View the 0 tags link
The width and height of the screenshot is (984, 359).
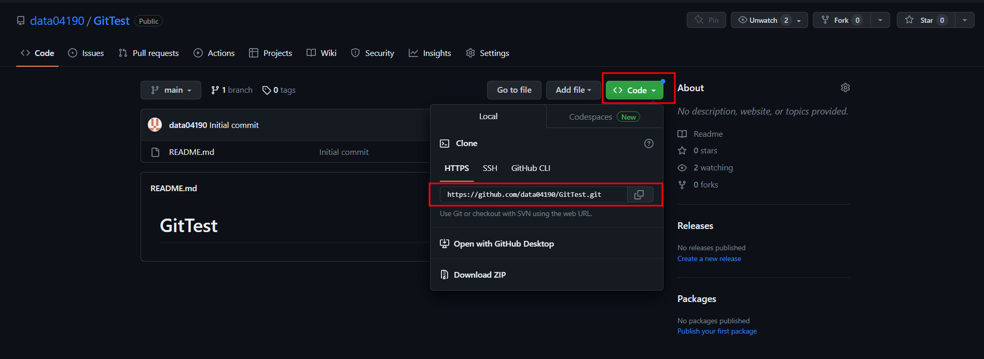[279, 90]
